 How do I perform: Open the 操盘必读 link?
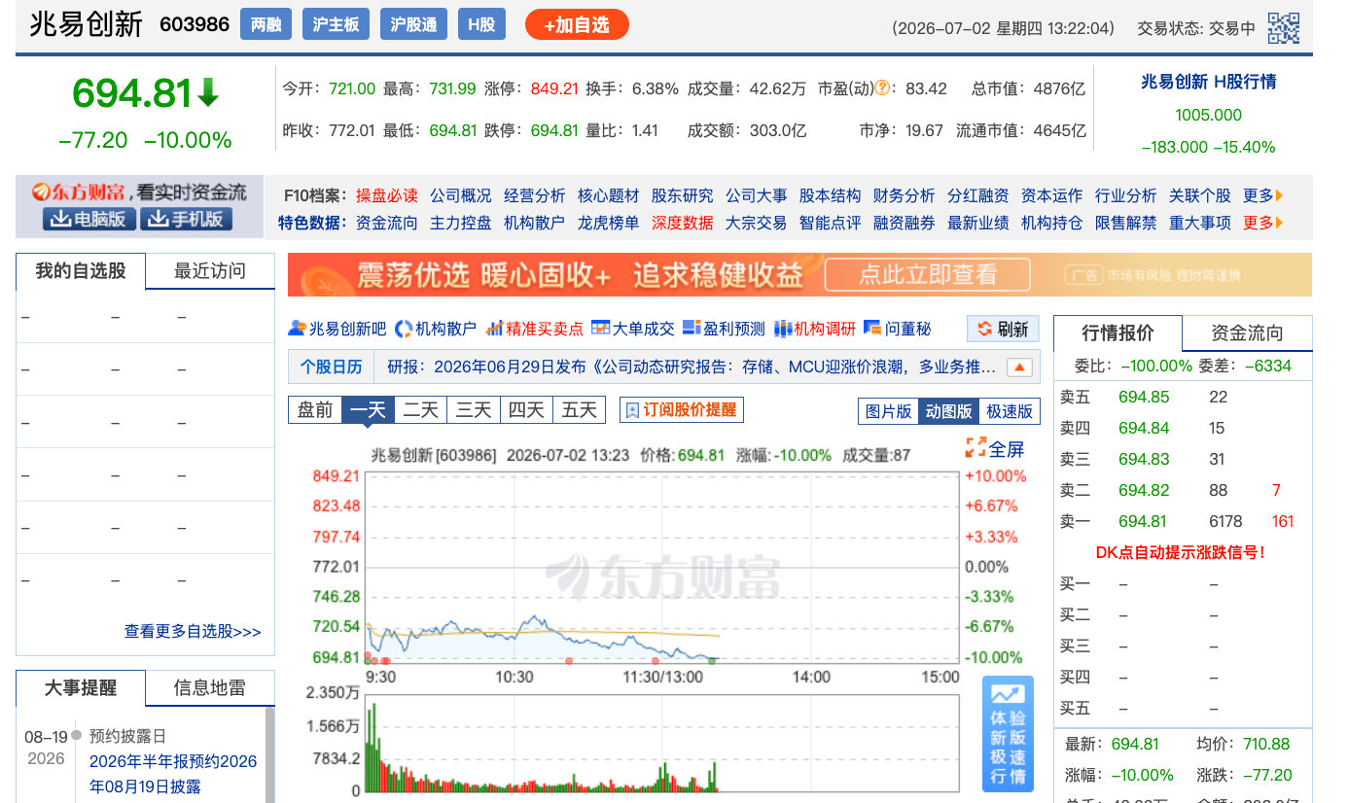[x=387, y=195]
